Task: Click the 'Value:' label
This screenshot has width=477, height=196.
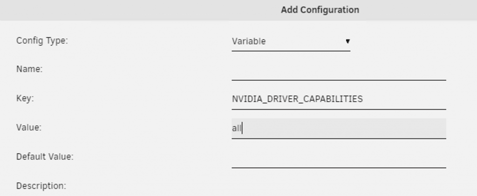Action: 29,127
